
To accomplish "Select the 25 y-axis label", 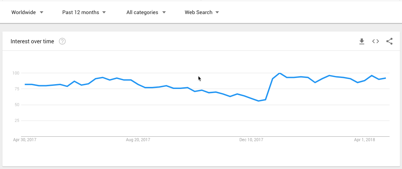I will 17,121.
